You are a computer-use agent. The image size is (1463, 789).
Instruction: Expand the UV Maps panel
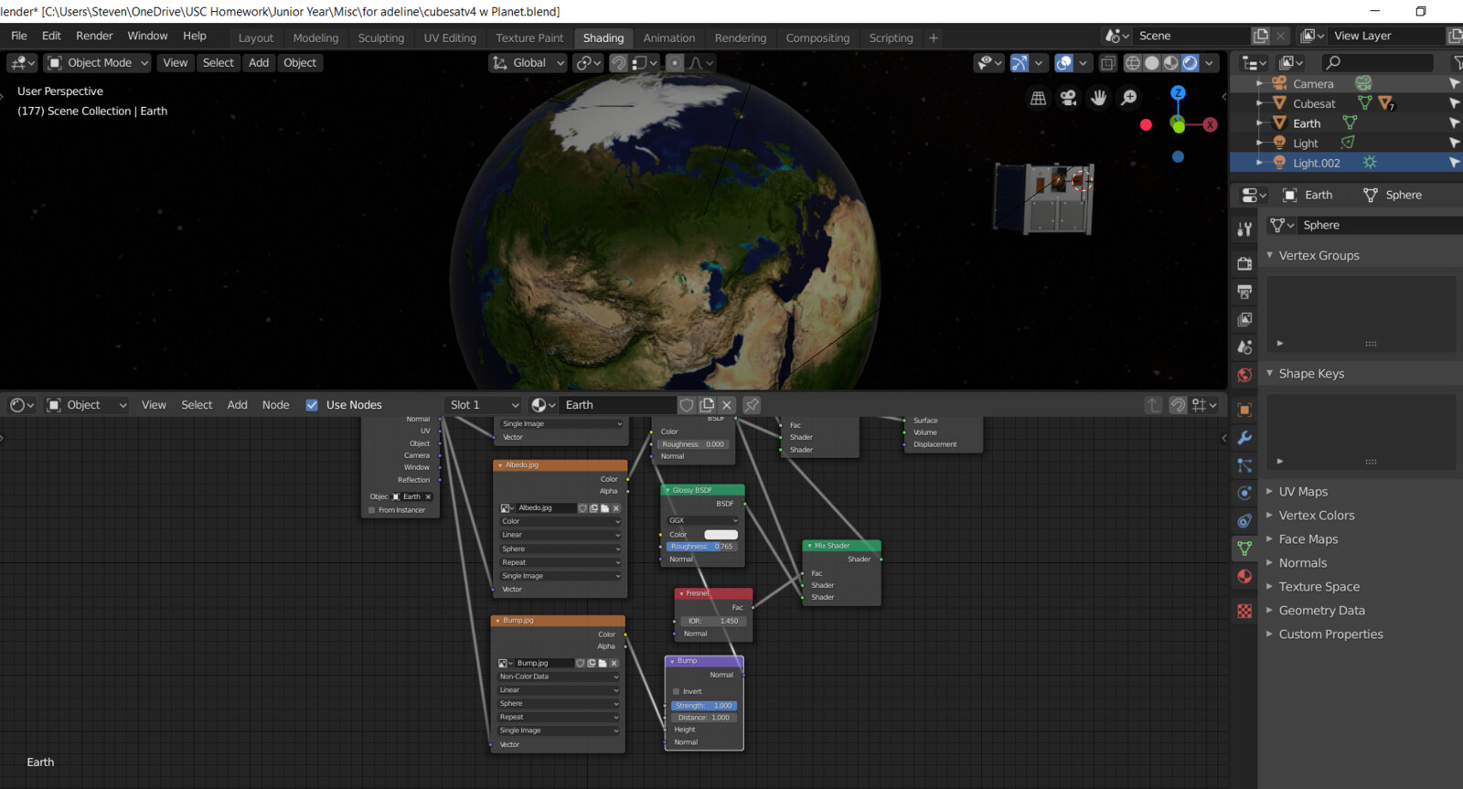pos(1302,491)
